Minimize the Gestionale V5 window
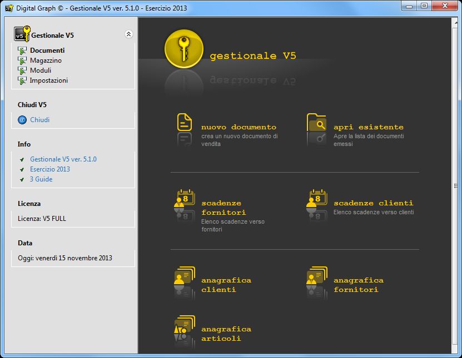 [409, 6]
